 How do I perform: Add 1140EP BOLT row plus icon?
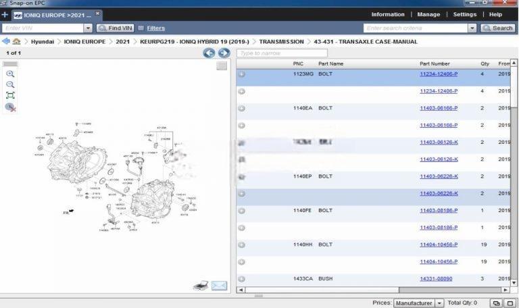coord(242,177)
